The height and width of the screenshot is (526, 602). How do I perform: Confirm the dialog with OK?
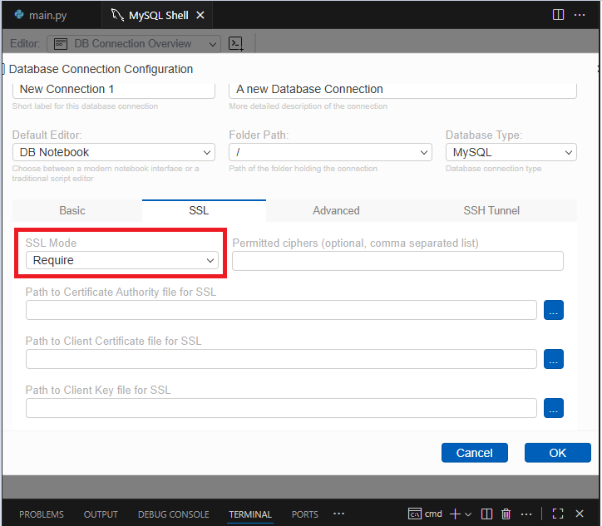[557, 453]
